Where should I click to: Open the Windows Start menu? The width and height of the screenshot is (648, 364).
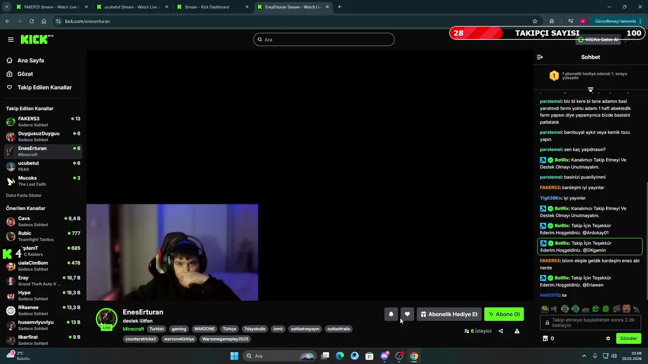coord(234,356)
